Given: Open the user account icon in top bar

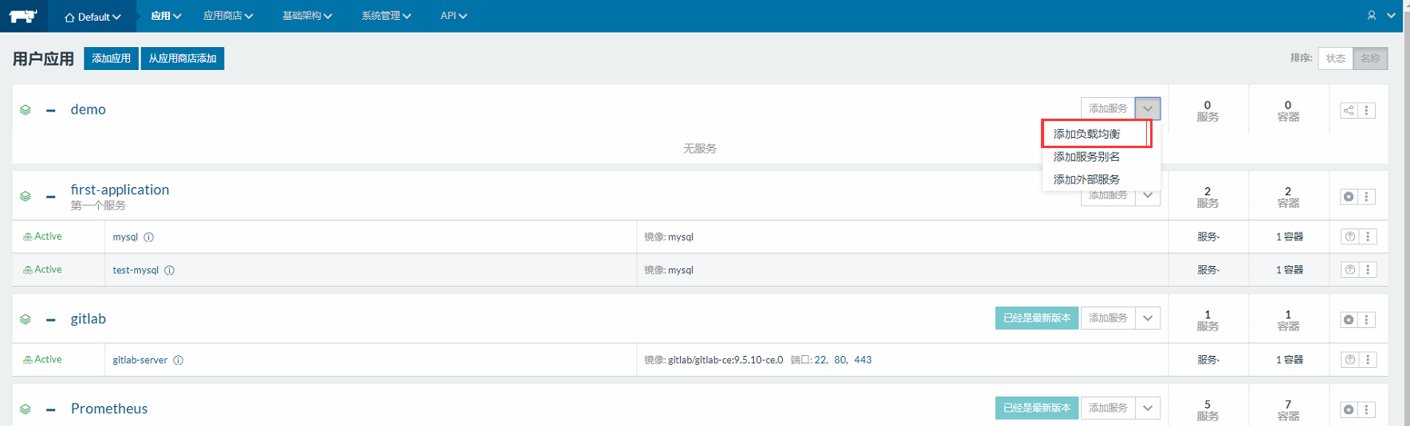Looking at the screenshot, I should click(1372, 16).
